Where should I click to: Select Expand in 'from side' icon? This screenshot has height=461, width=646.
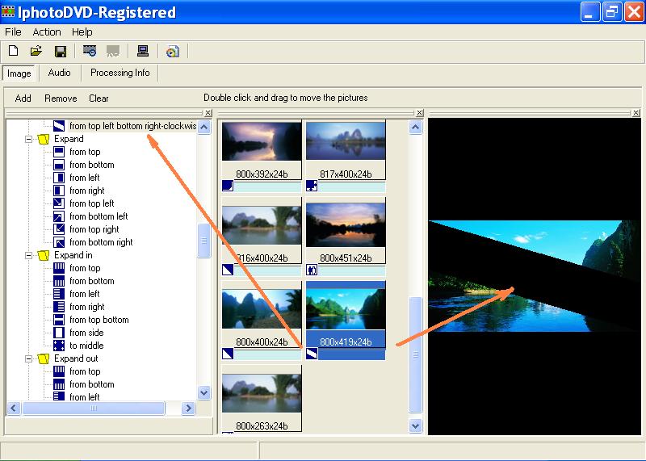pyautogui.click(x=59, y=333)
